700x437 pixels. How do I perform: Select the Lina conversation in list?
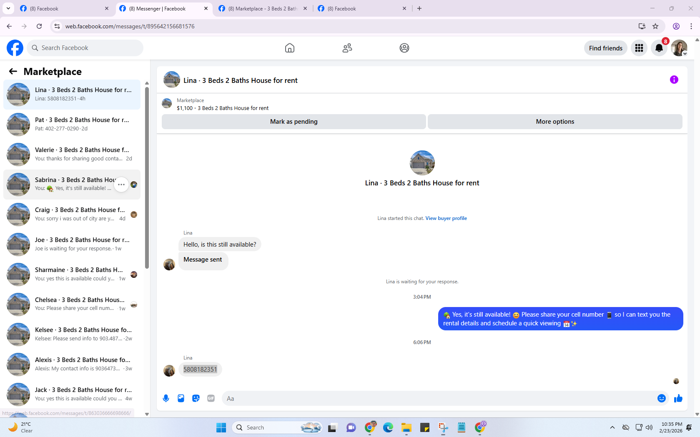[x=72, y=94]
